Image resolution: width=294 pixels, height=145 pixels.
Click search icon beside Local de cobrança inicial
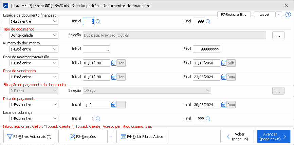[98, 119]
